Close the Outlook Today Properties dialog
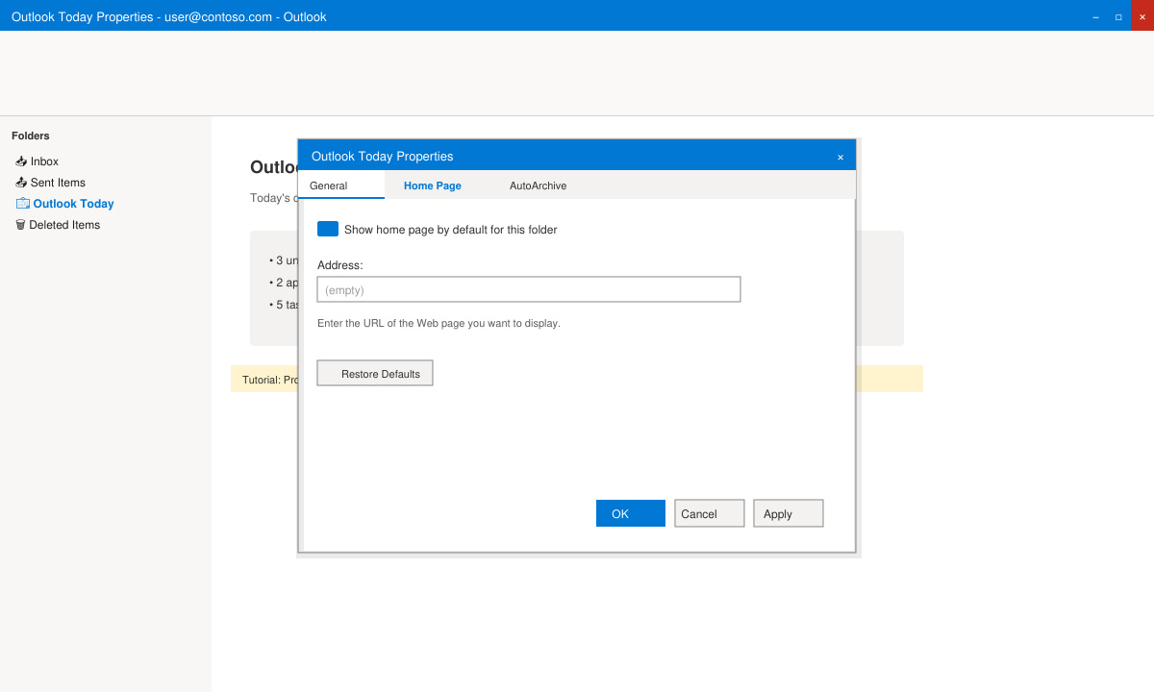 [x=840, y=157]
